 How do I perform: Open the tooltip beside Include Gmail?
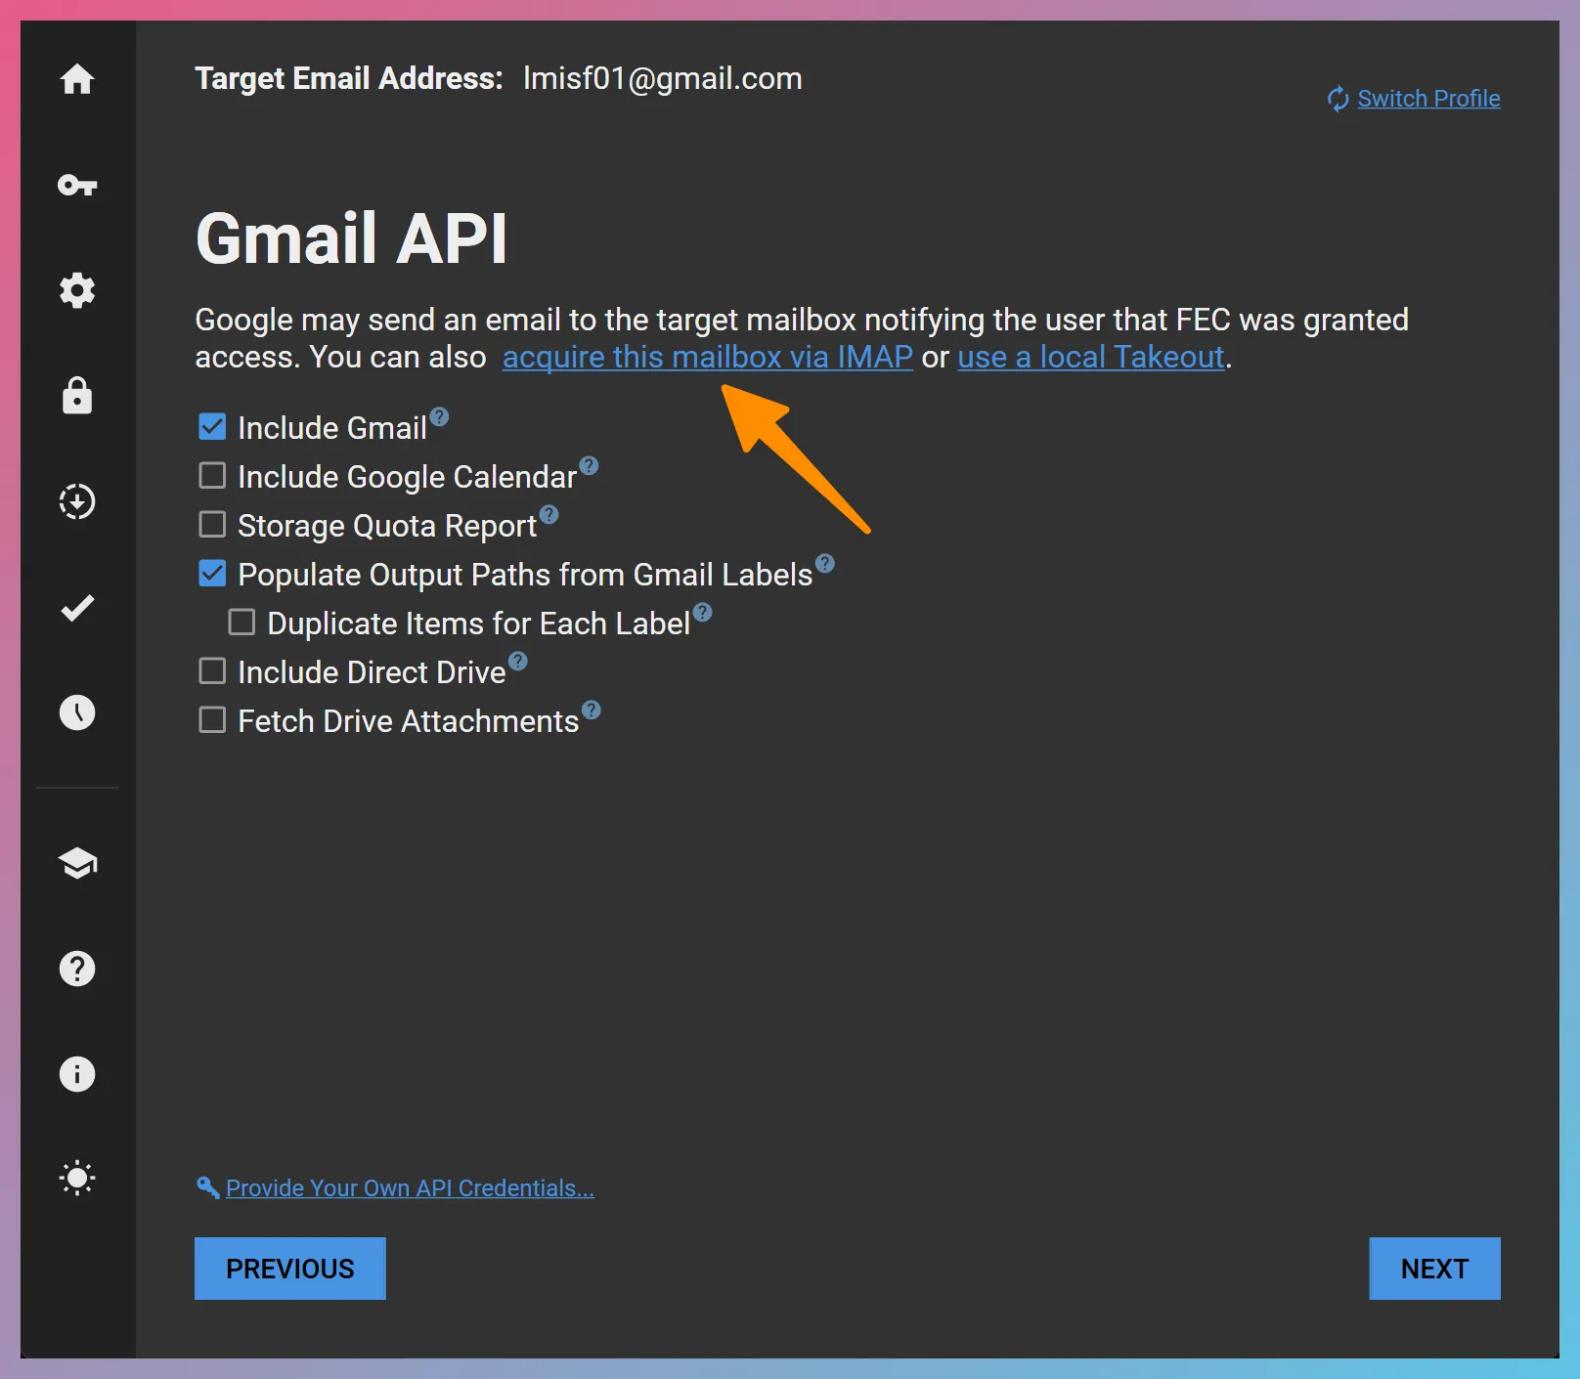440,416
